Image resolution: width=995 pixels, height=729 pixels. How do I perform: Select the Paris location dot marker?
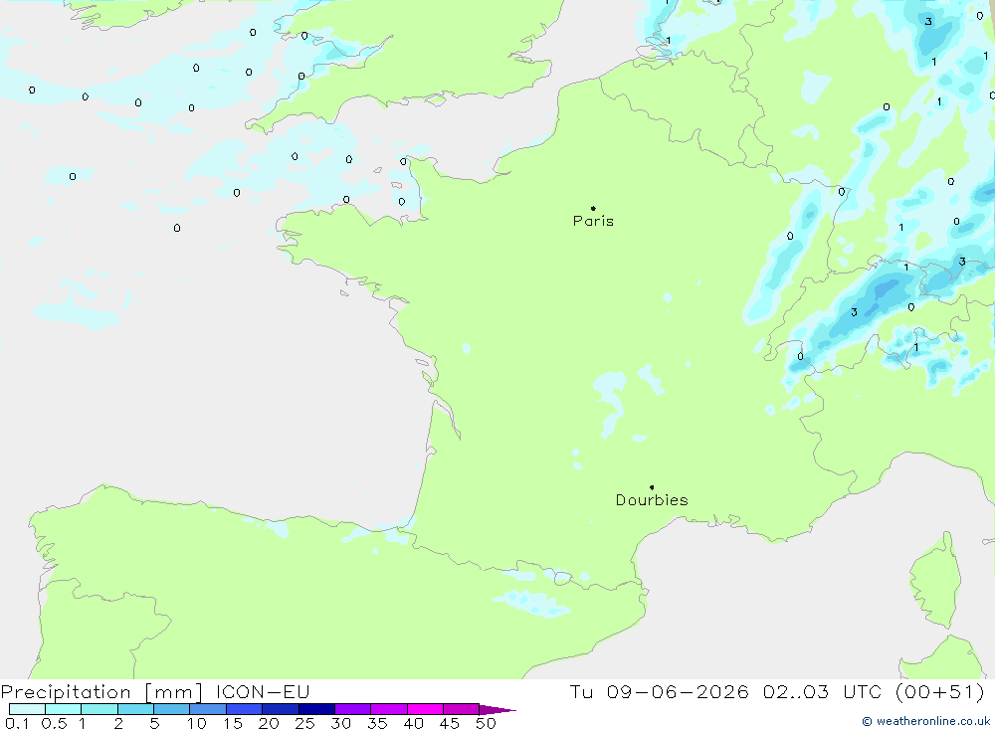(x=593, y=208)
